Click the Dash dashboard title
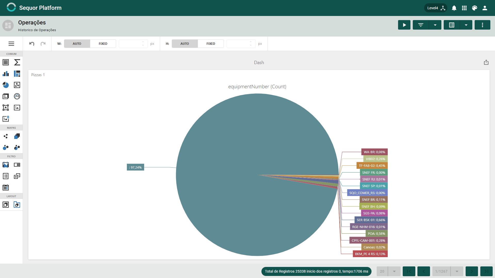Screen dimensions: 495x278 [x=259, y=63]
